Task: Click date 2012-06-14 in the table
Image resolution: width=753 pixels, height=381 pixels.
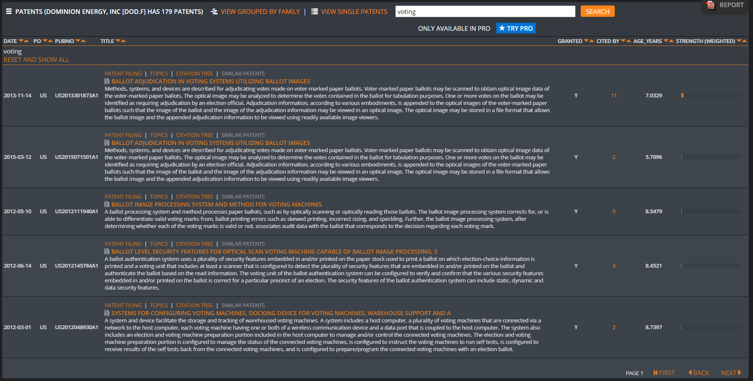Action: pos(17,266)
